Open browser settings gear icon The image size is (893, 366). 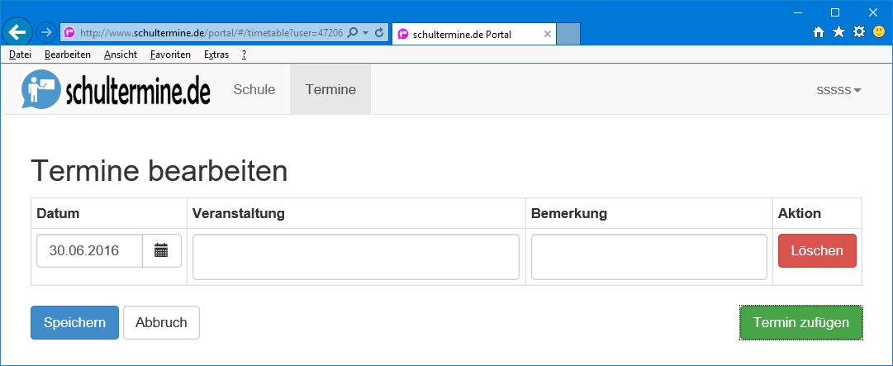(x=859, y=32)
